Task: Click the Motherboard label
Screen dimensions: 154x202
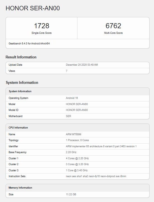Action: 15,116
